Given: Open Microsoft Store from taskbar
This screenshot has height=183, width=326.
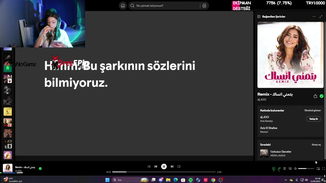Looking at the screenshot, I should [x=183, y=180].
